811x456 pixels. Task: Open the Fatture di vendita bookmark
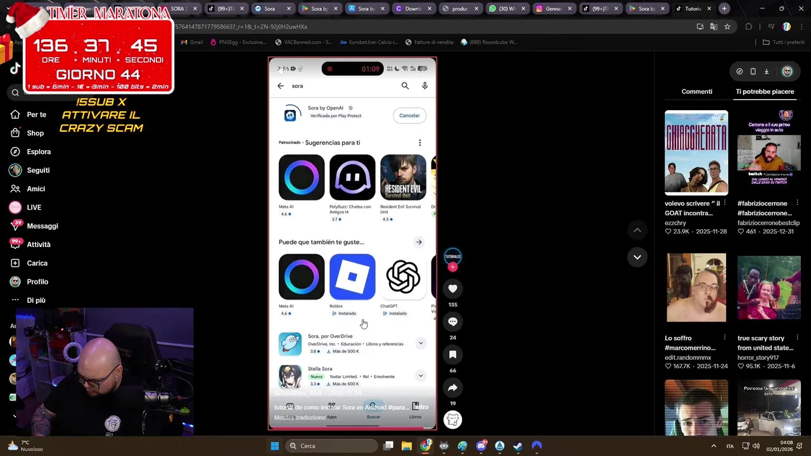(x=429, y=42)
